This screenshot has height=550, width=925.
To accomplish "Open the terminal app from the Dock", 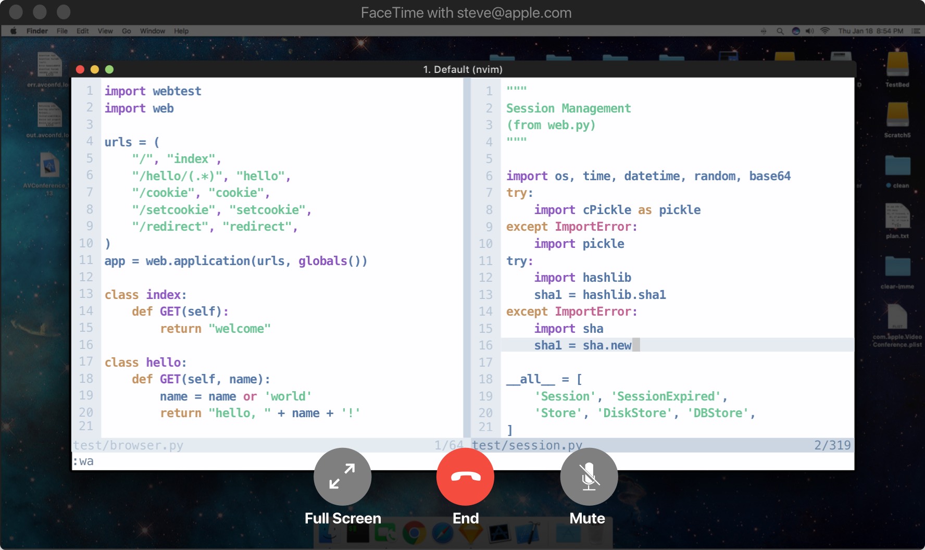I will [x=358, y=534].
